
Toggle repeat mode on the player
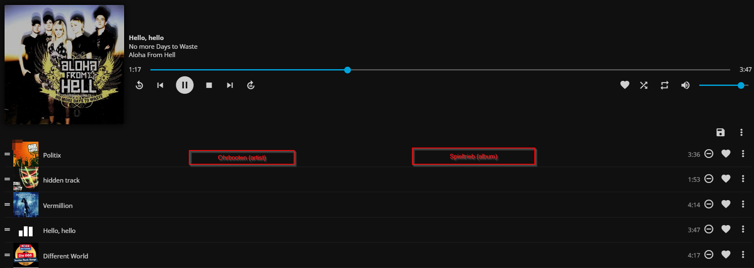tap(664, 85)
